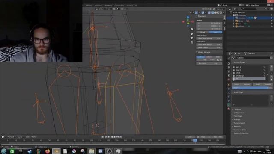
Task: Move vertex group up arrow
Action: (x=271, y=77)
